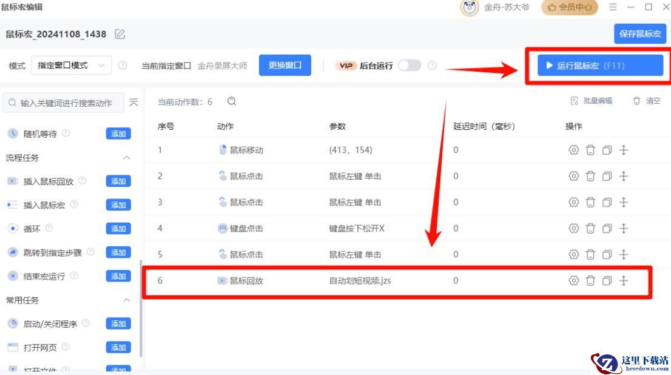Click the help icon next to 后台运行

(432, 66)
